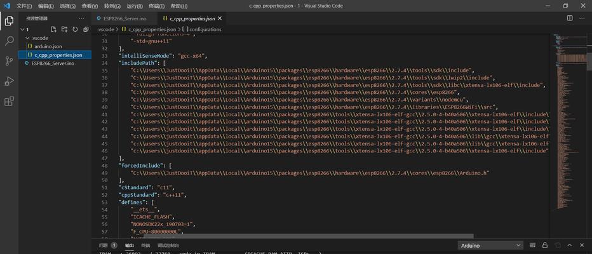
Task: Open ESP8266_Server.ino in the file tree
Action: (55, 63)
